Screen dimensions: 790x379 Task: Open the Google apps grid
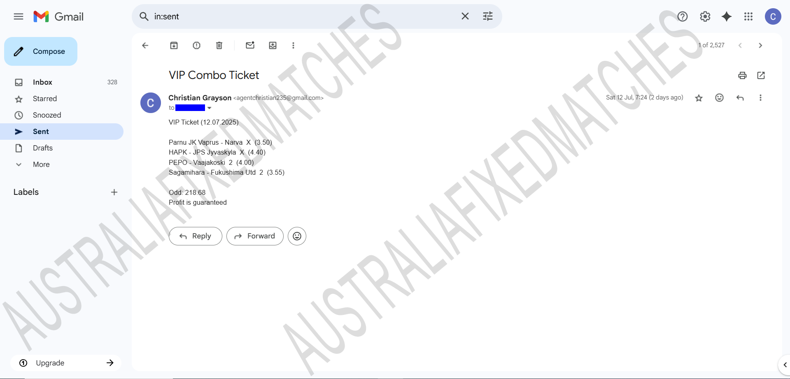[748, 16]
